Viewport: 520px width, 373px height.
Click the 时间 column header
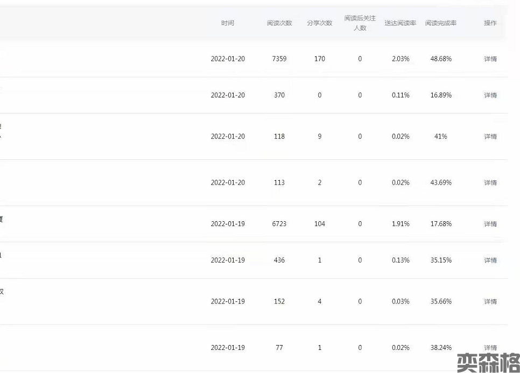(227, 23)
